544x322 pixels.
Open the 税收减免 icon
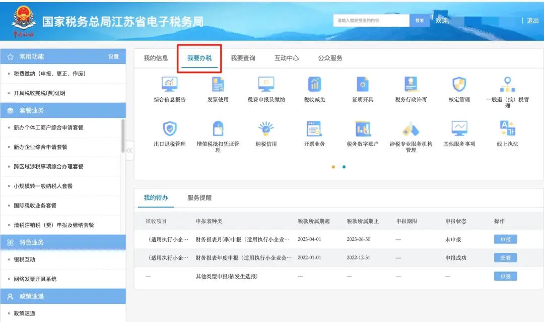tap(314, 84)
